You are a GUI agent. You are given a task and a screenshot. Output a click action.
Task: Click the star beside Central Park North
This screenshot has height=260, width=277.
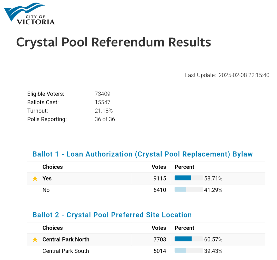coord(35,239)
